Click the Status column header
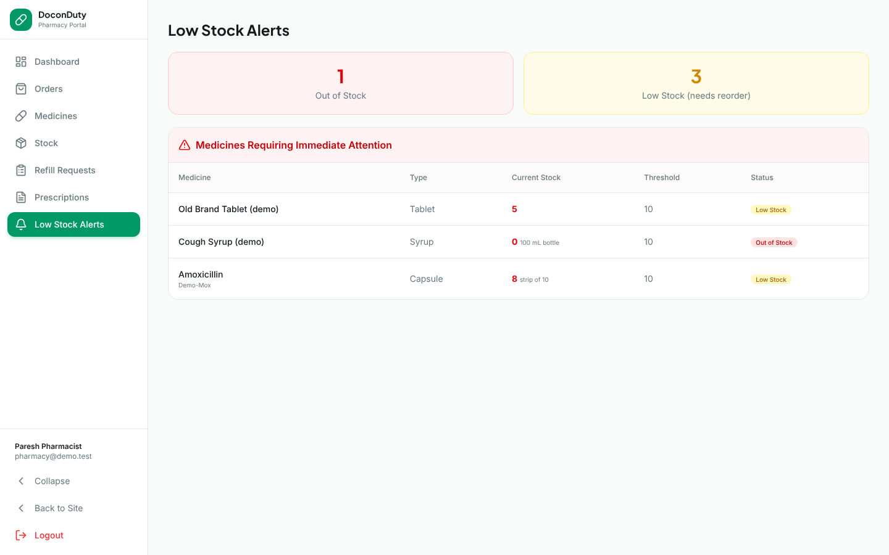 coord(762,178)
